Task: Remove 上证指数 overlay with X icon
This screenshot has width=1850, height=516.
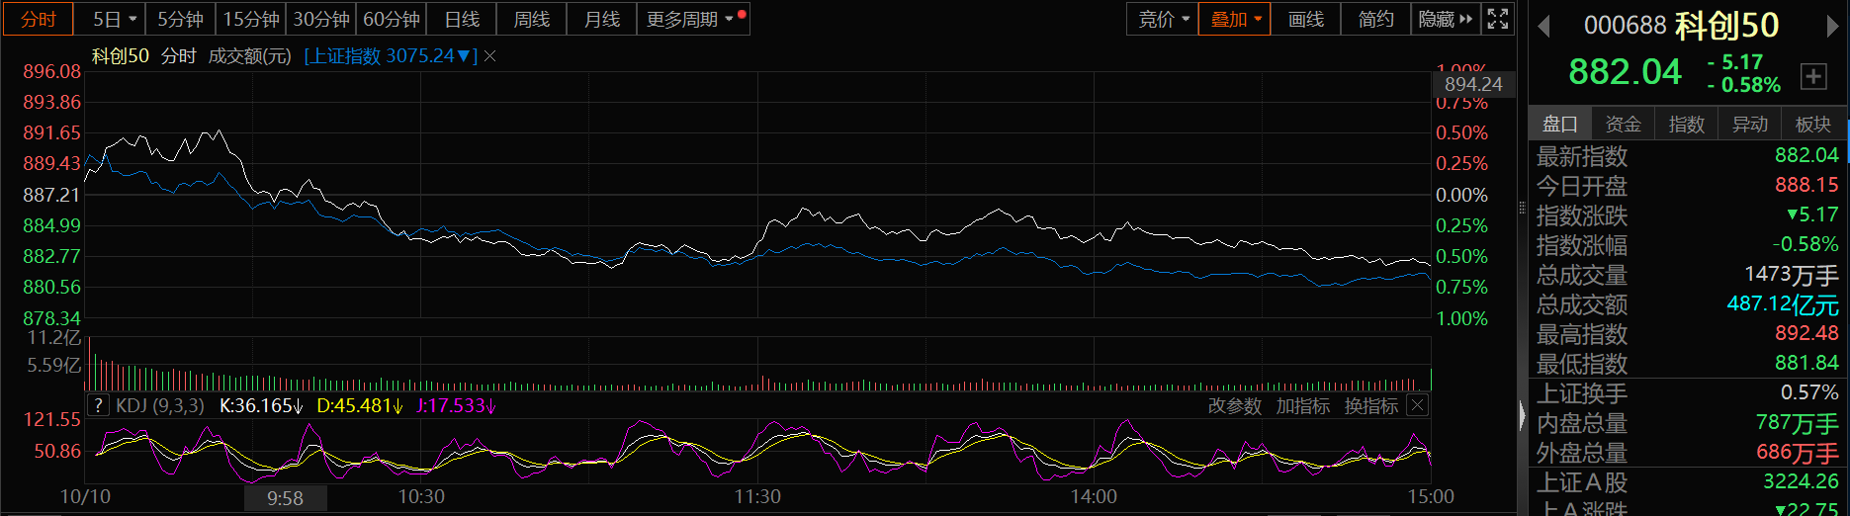Action: pos(489,56)
